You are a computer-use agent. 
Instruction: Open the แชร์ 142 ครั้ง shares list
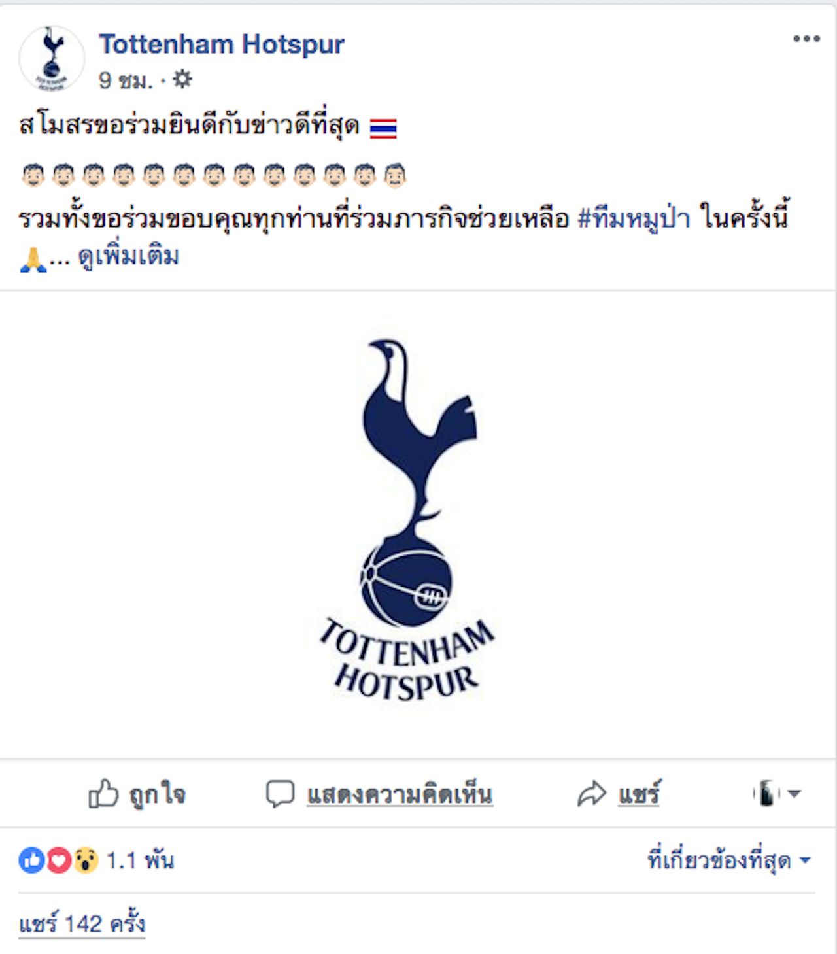82,923
